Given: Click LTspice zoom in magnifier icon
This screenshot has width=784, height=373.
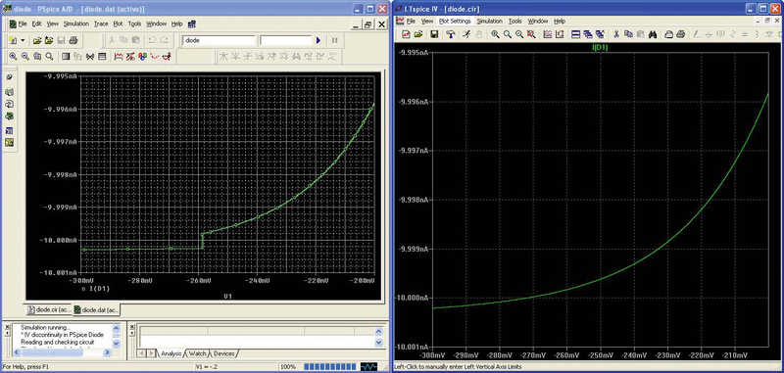Looking at the screenshot, I should pyautogui.click(x=495, y=34).
